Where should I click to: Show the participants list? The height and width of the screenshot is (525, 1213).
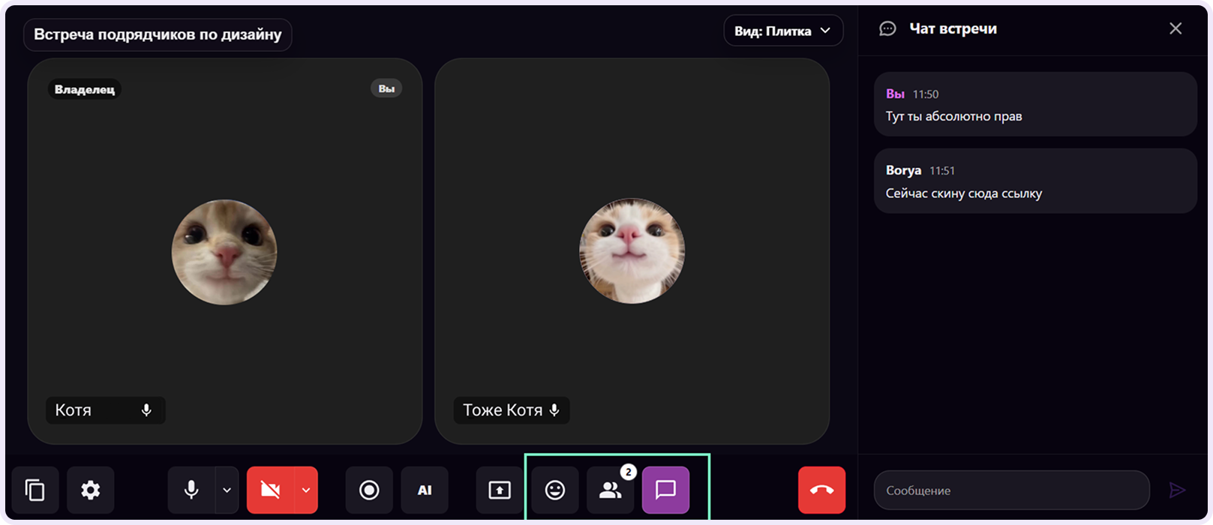(611, 490)
